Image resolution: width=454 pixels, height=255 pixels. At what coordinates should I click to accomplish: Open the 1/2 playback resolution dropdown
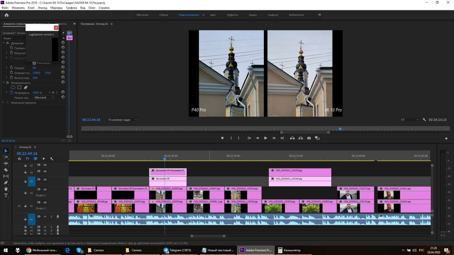pyautogui.click(x=409, y=120)
